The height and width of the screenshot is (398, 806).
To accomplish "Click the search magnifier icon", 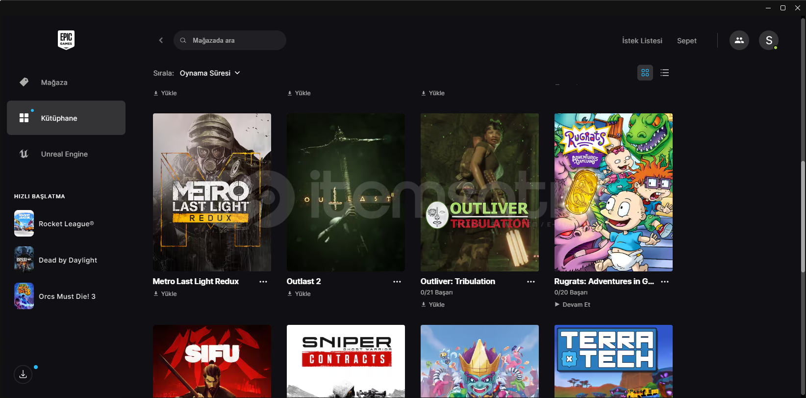I will pos(183,40).
